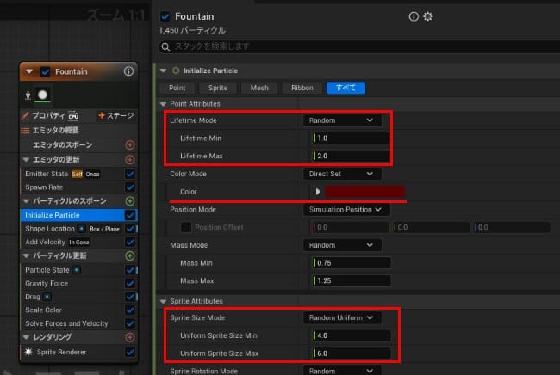Collapse the Sprite Attributes section

164,302
